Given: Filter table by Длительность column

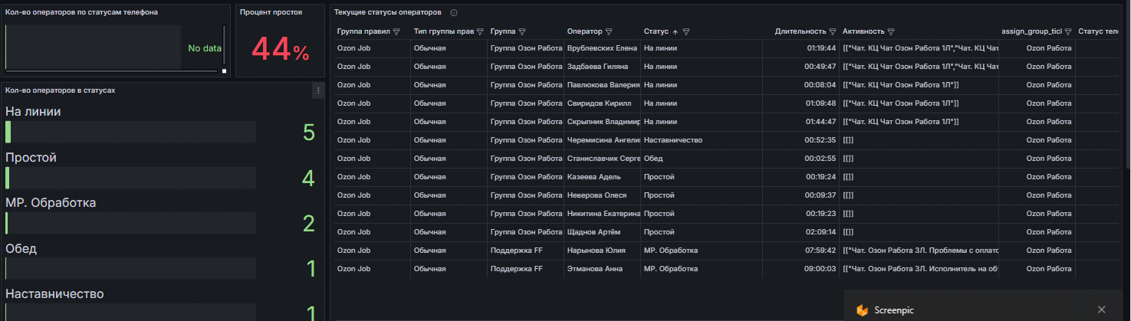Looking at the screenshot, I should click(833, 32).
